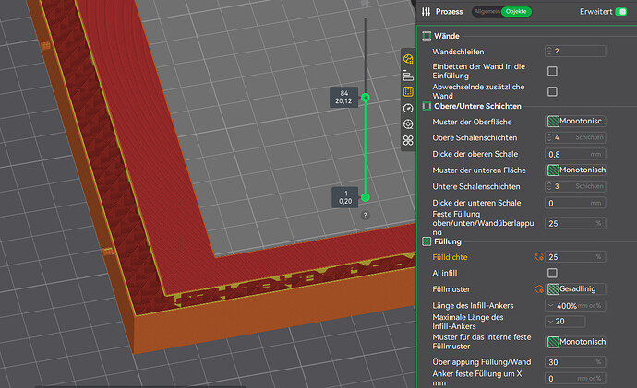Click lower layer slider handle at 1
The image size is (637, 388).
(x=366, y=197)
